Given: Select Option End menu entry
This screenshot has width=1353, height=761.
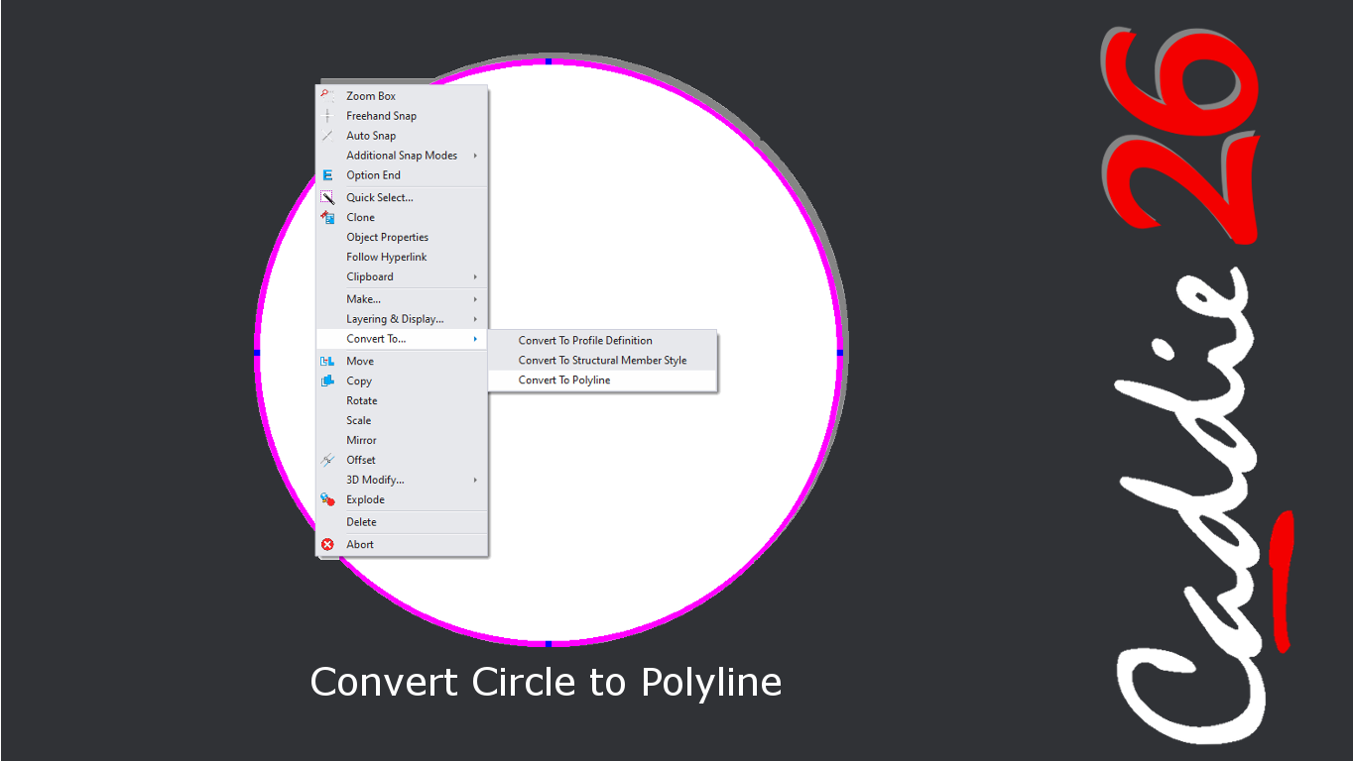Looking at the screenshot, I should pyautogui.click(x=402, y=175).
